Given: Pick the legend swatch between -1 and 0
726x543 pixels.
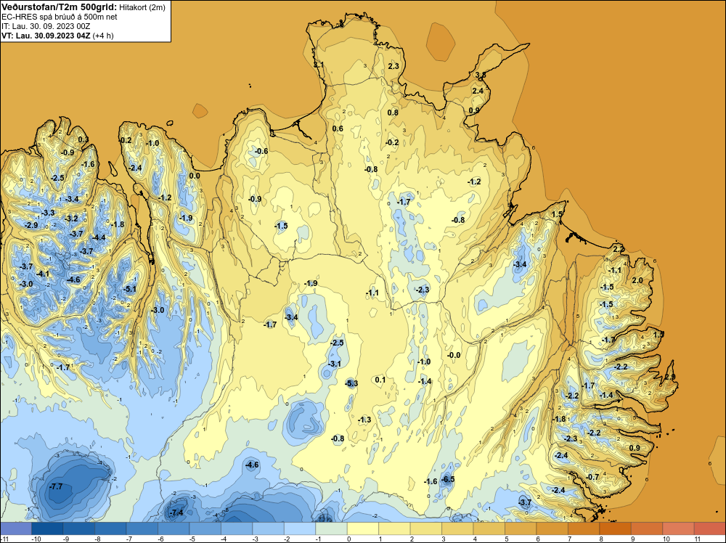Looking at the screenshot, I should (x=332, y=528).
